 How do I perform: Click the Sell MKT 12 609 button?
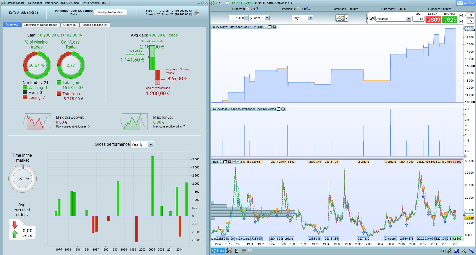click(433, 20)
